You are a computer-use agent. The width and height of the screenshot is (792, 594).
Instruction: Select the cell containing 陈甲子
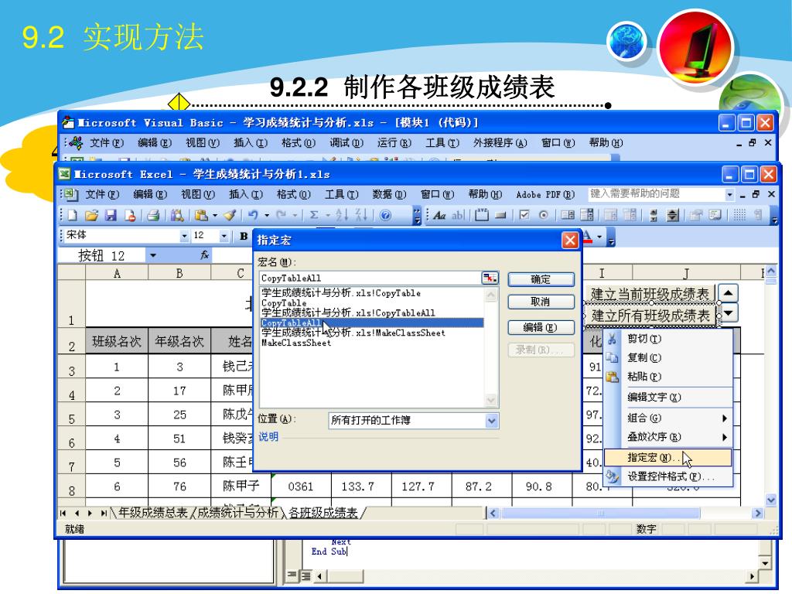pos(241,486)
